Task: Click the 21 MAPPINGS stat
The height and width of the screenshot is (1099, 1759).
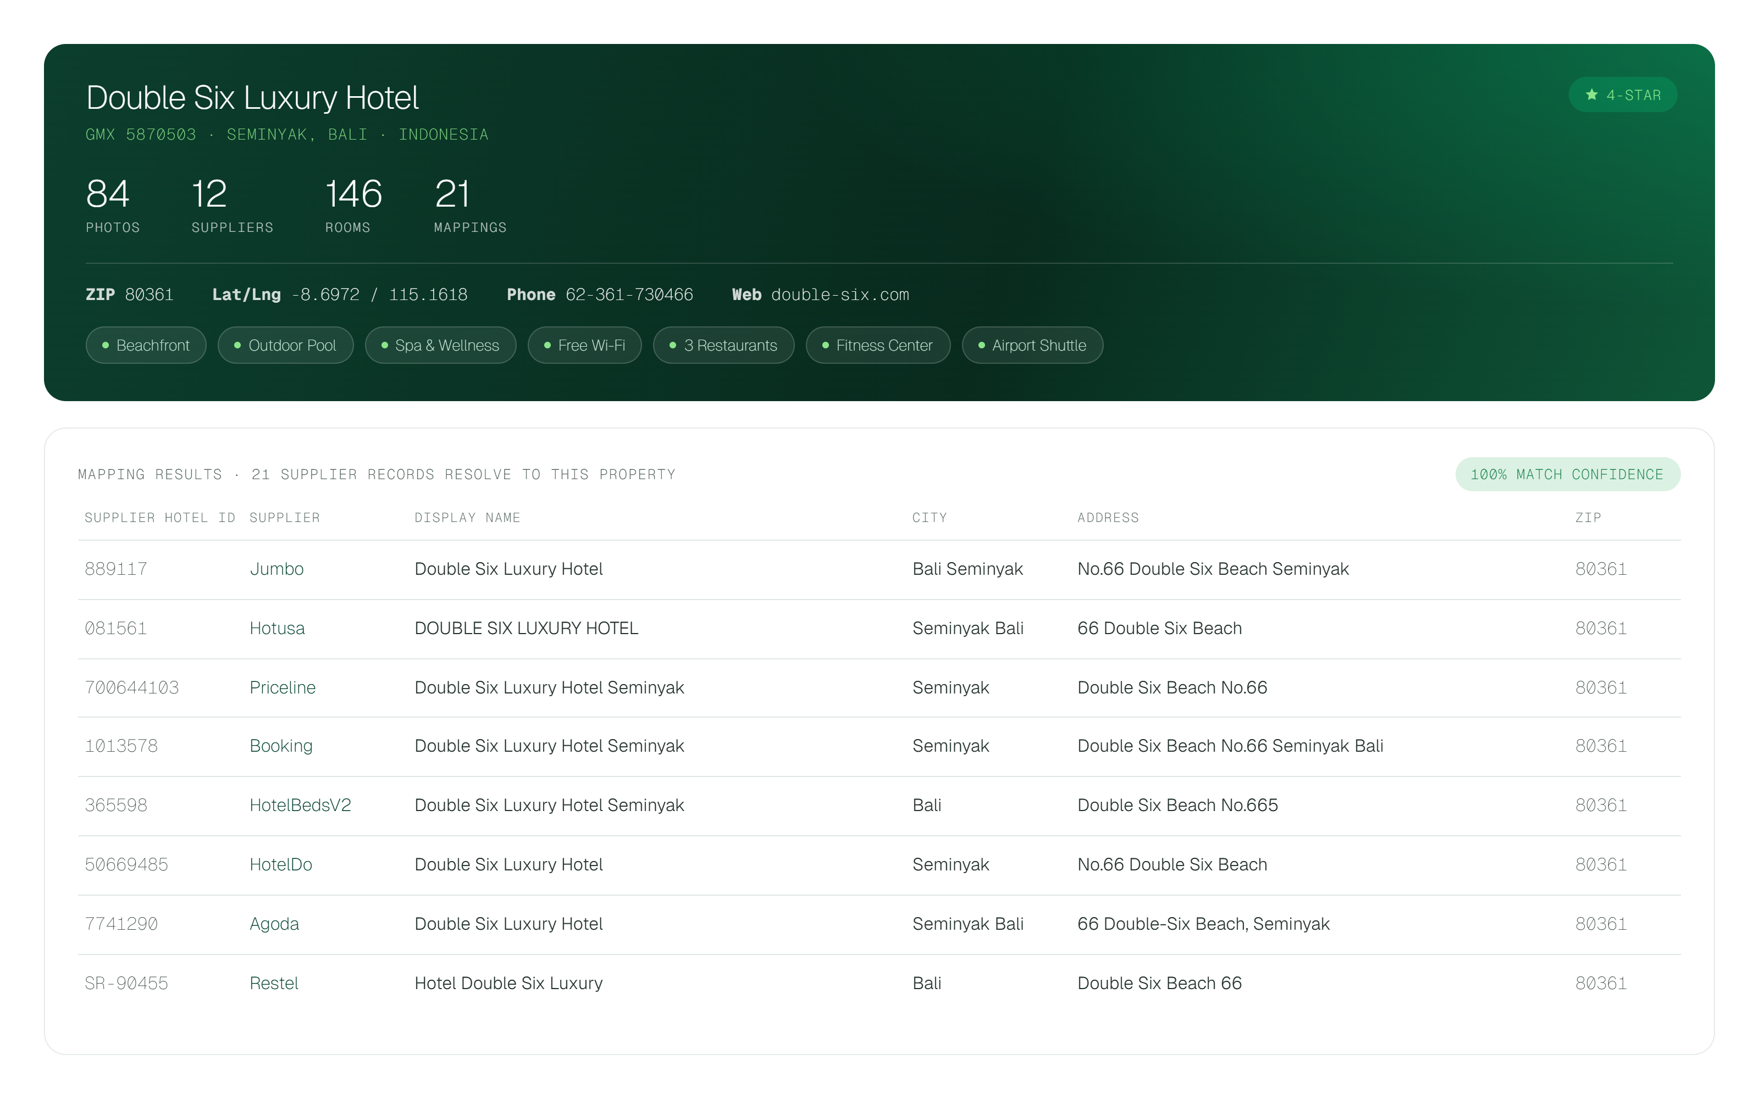Action: 471,206
